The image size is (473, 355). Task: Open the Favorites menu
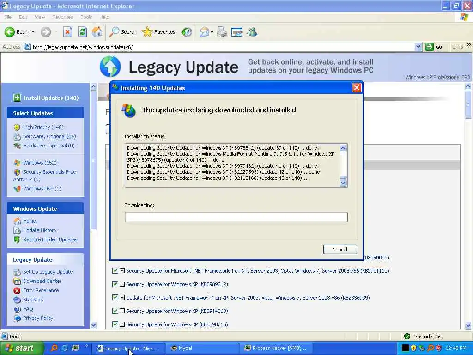[62, 17]
